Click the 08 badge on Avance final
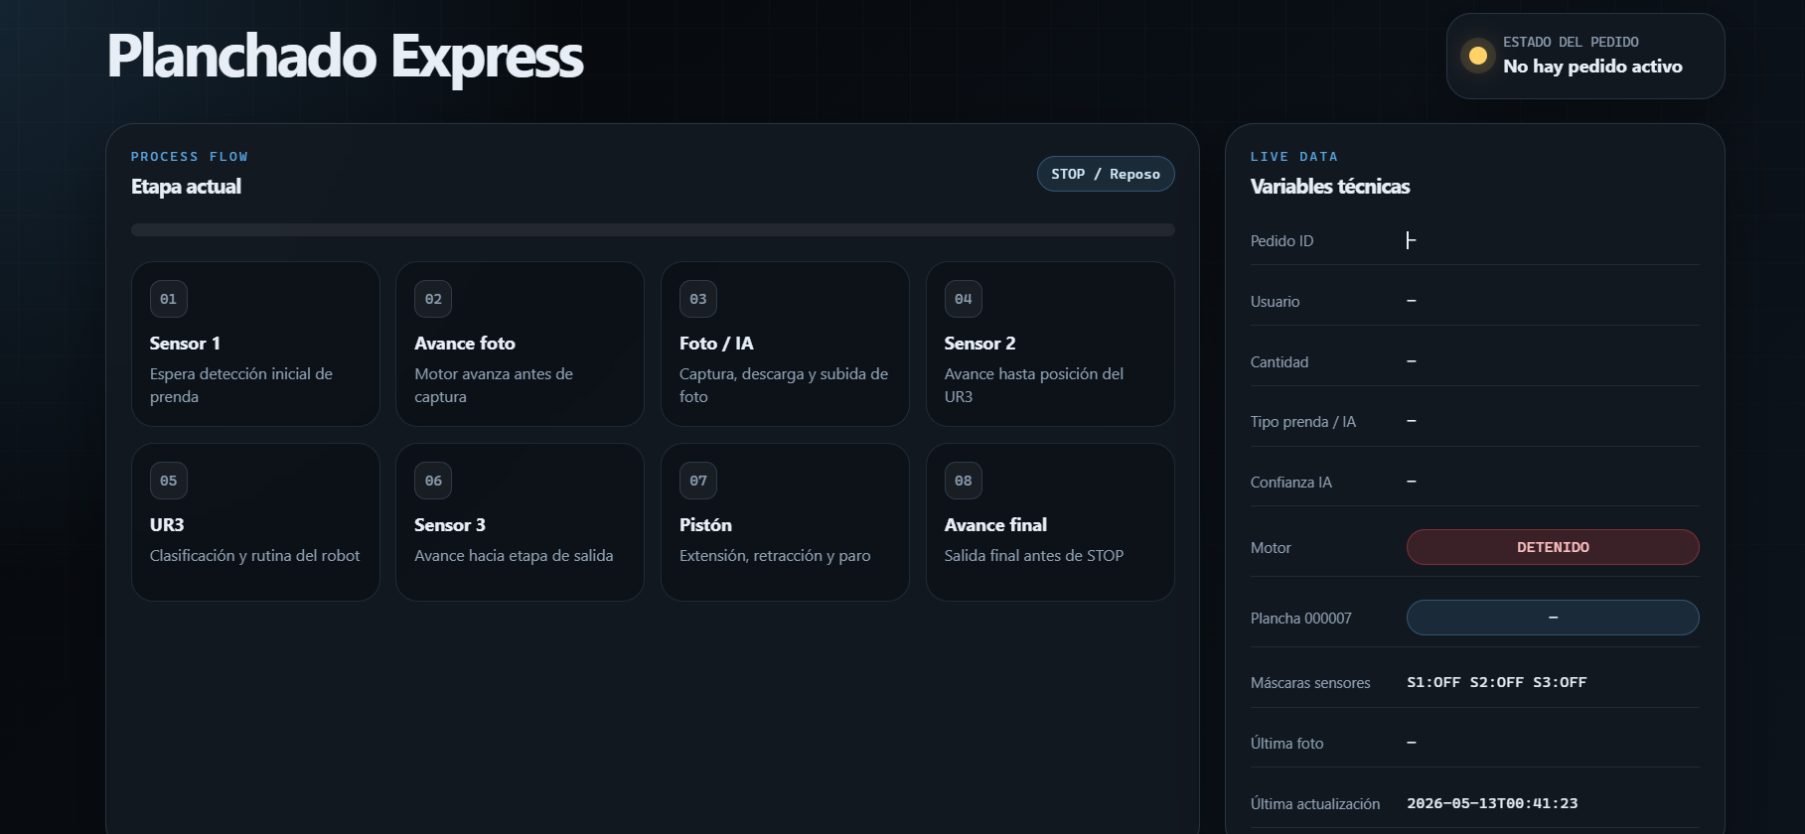Viewport: 1805px width, 834px height. [x=964, y=481]
